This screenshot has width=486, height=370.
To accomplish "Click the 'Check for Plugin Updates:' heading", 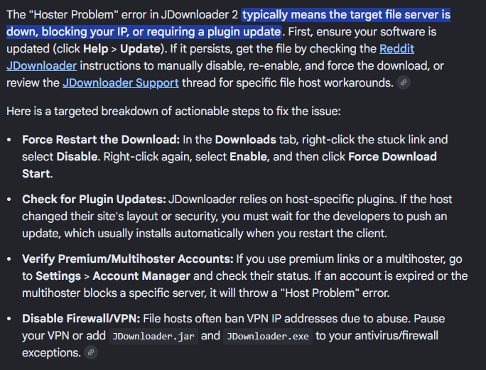I will point(94,200).
